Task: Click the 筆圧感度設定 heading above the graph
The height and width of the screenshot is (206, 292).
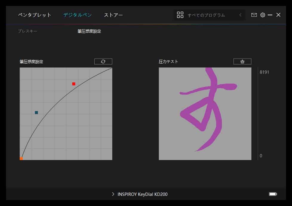Action: tap(31, 62)
